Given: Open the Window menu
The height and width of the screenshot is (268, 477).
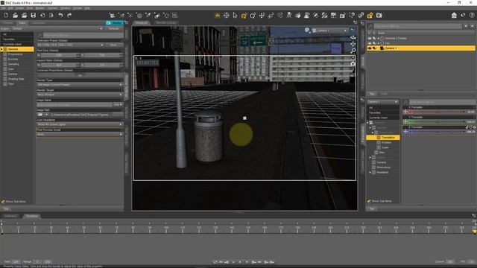Looking at the screenshot, I should tap(65, 8).
